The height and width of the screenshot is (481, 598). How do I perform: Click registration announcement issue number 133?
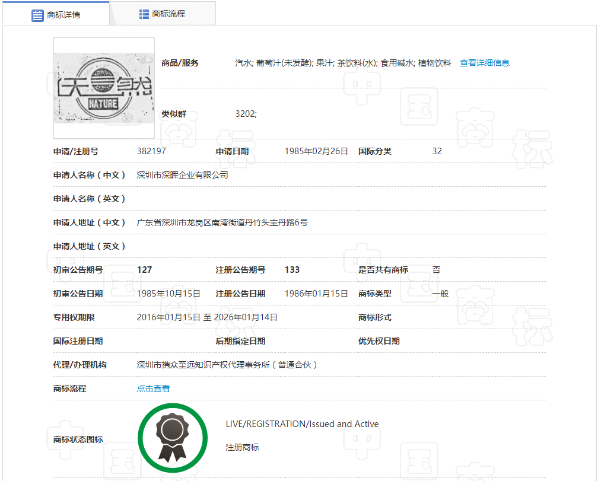pyautogui.click(x=292, y=270)
